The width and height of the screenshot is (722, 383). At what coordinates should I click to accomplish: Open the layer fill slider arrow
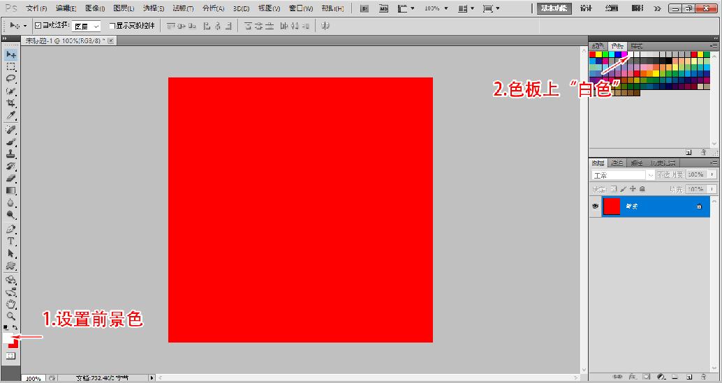pos(713,189)
